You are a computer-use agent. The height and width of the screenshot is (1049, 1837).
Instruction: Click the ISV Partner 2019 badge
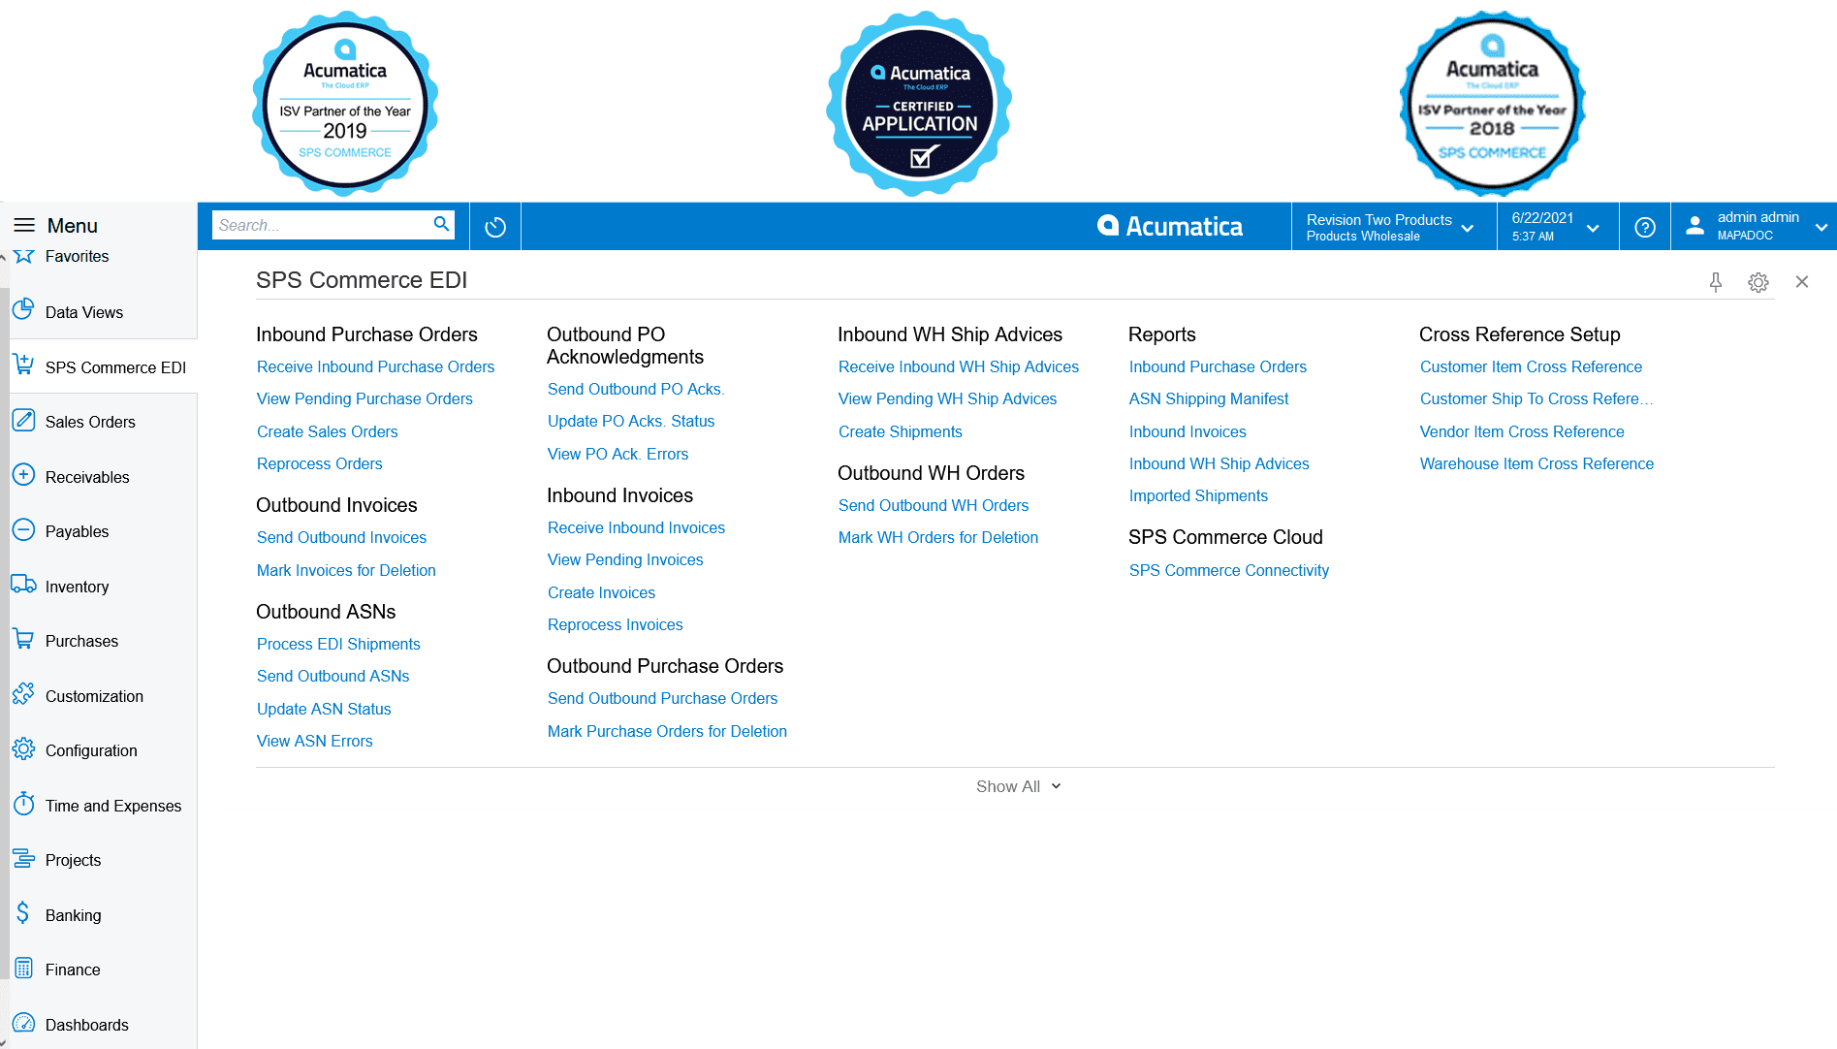click(x=345, y=104)
